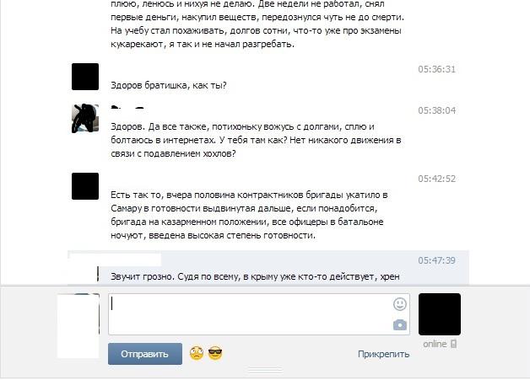Click the Отправить send button
This screenshot has width=530, height=380.
[x=145, y=354]
